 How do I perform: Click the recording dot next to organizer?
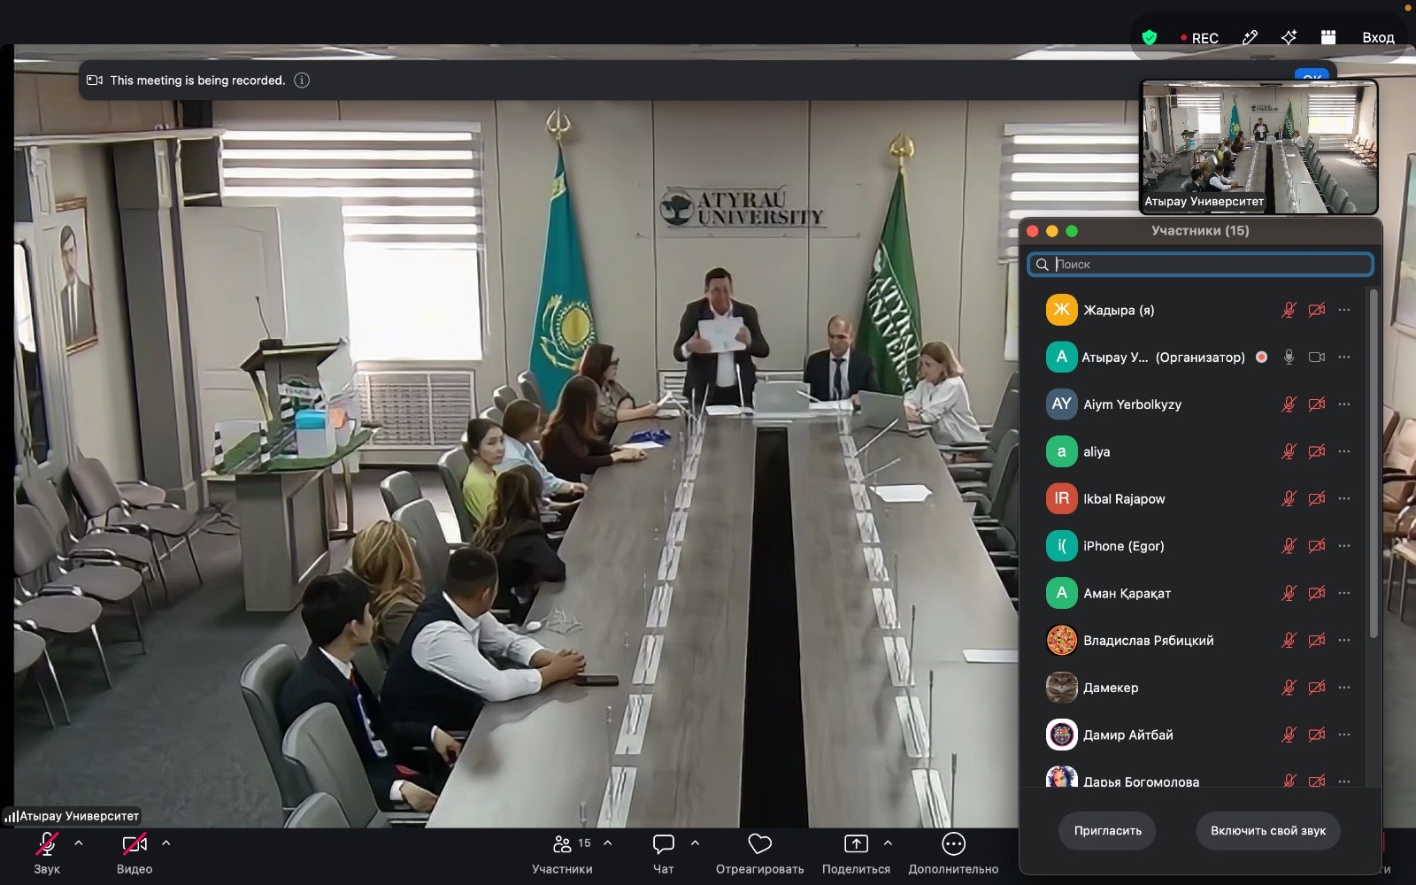1261,358
